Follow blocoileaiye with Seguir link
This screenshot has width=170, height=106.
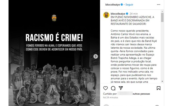[x=129, y=5]
